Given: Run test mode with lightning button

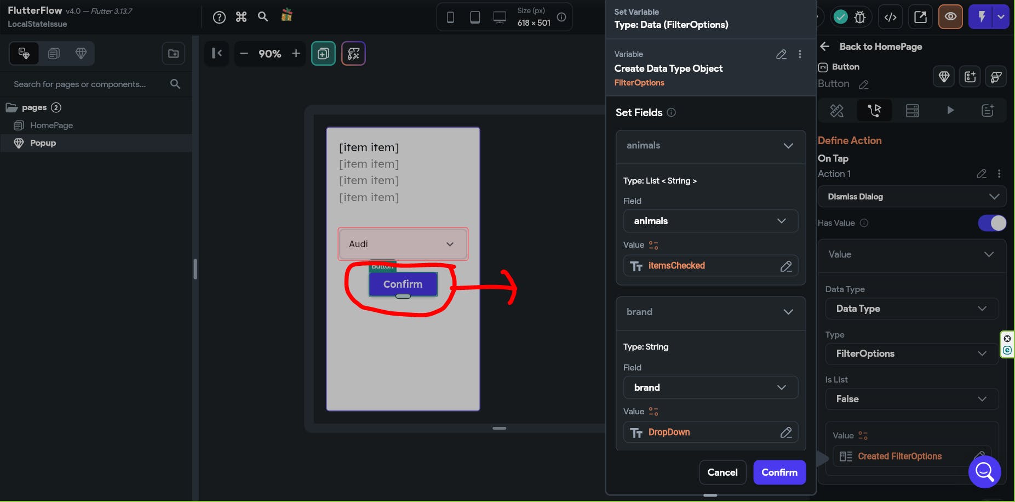Looking at the screenshot, I should point(981,17).
